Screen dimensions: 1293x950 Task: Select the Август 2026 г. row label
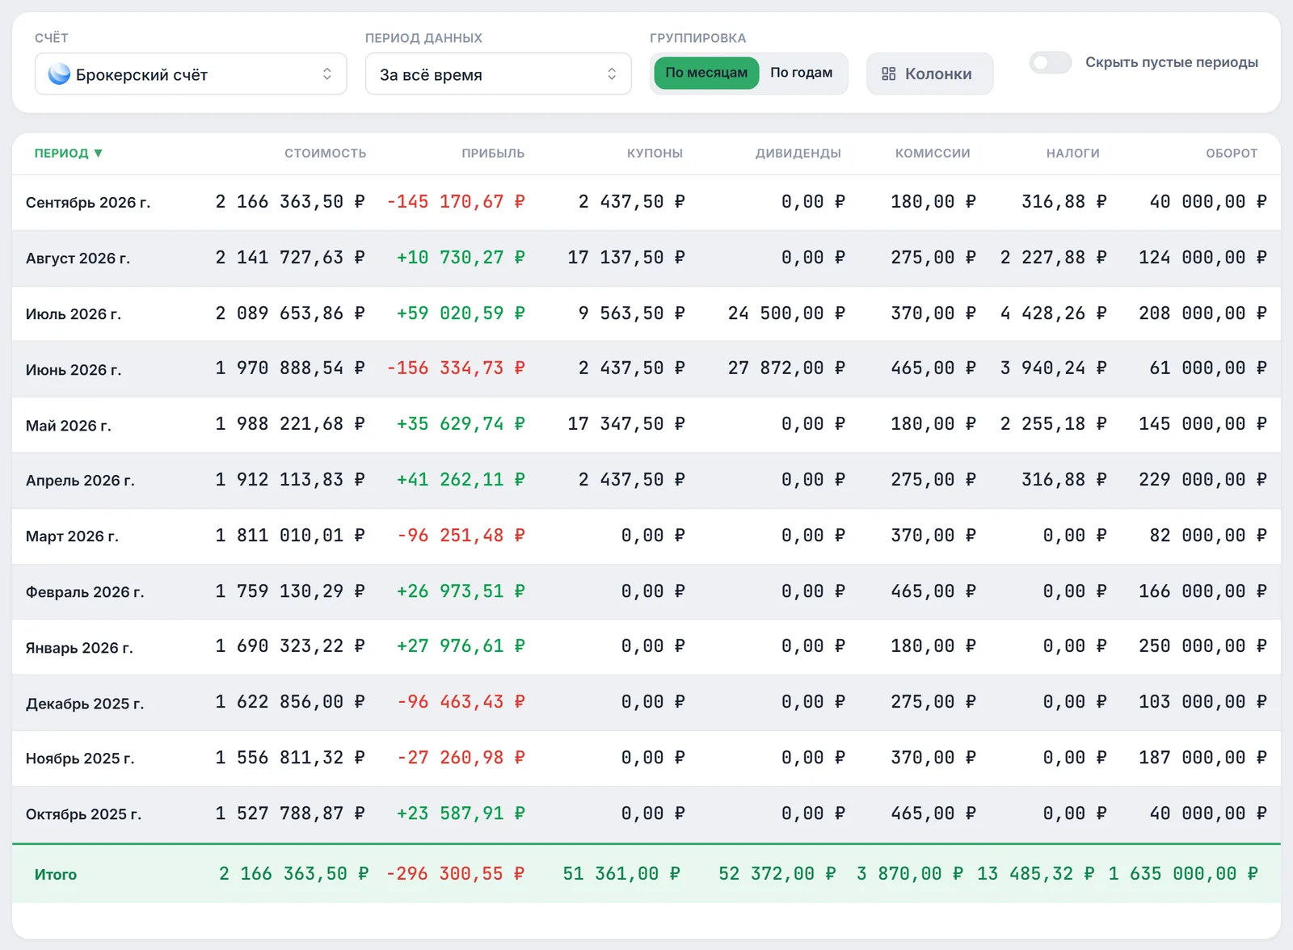[x=78, y=258]
